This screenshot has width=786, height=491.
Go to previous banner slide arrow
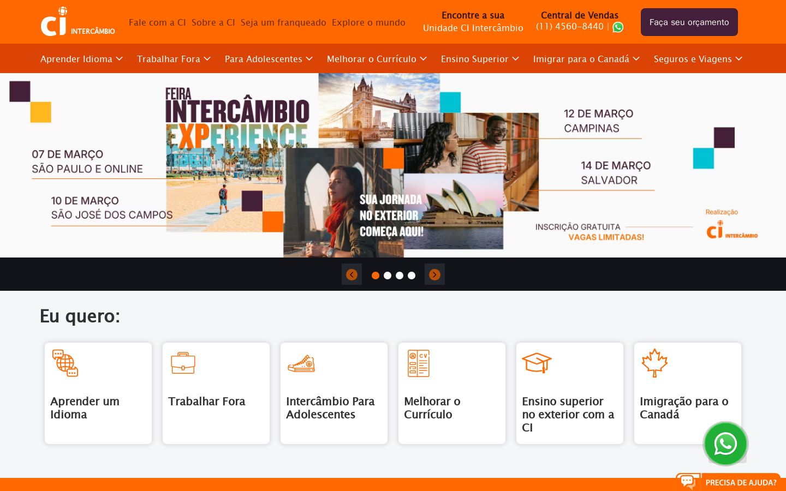coord(352,274)
